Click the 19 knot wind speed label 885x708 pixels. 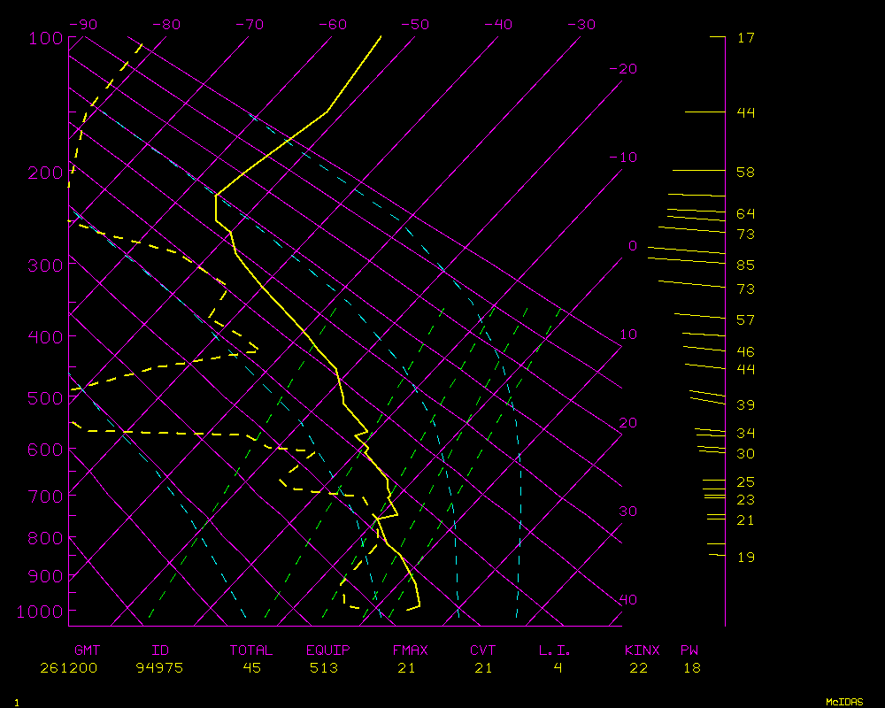(x=745, y=558)
